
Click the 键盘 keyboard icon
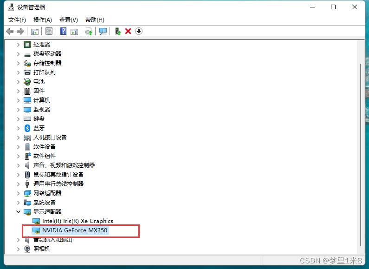click(27, 119)
